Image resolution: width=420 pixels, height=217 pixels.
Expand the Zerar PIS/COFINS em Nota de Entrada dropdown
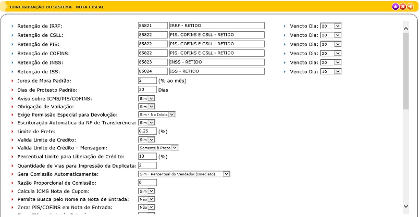tap(146, 207)
